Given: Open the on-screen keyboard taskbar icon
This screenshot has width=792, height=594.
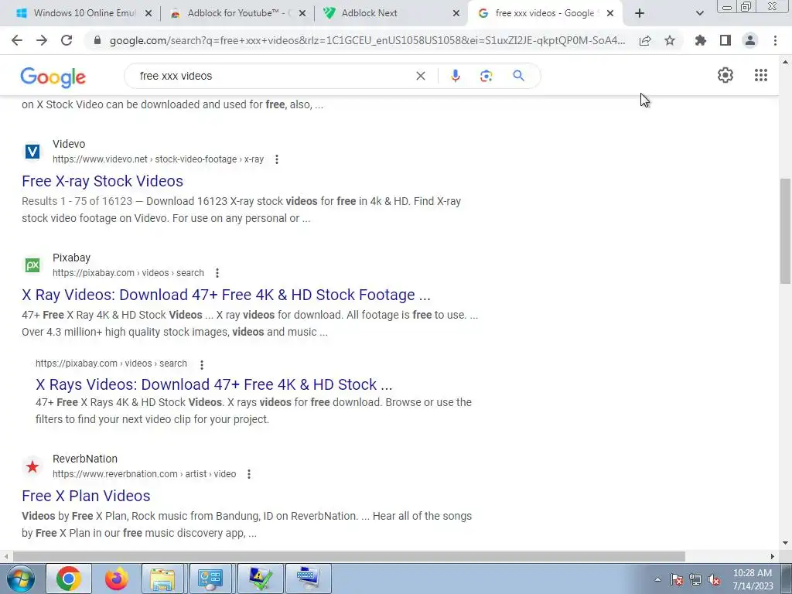Looking at the screenshot, I should point(308,579).
